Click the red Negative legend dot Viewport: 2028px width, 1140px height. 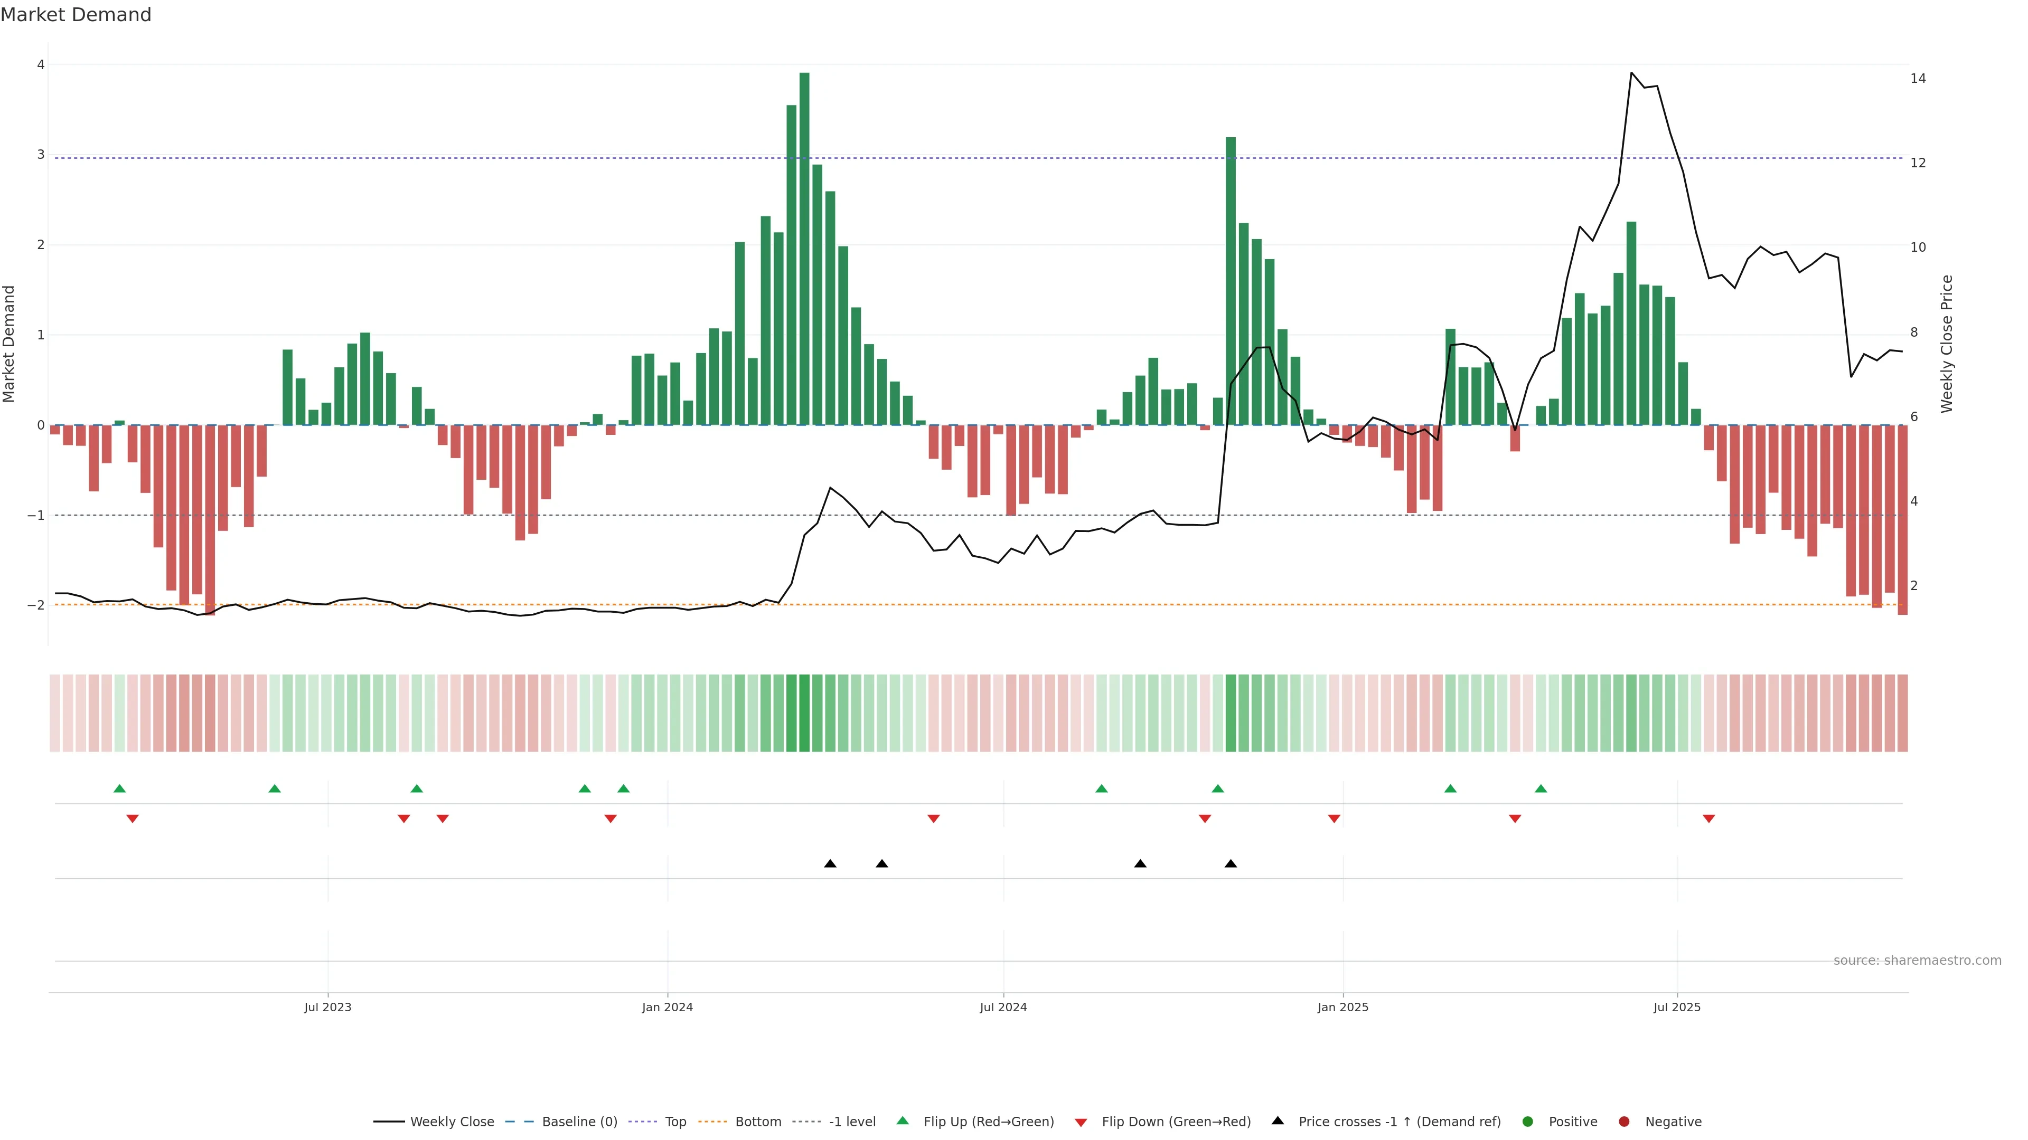pos(1623,1121)
